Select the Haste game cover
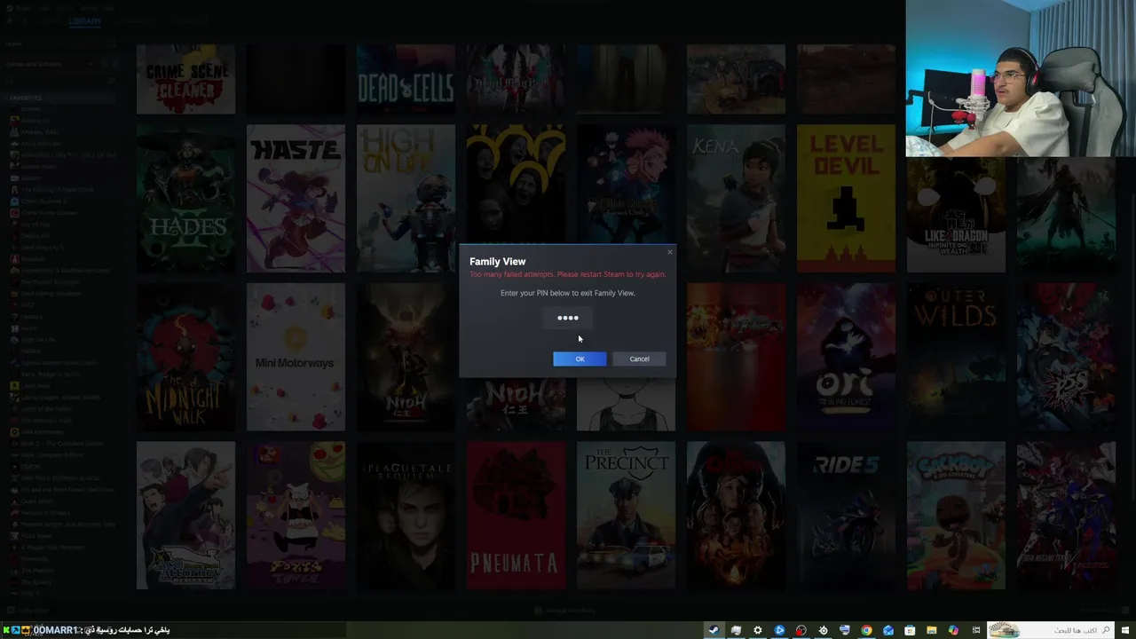 coord(296,198)
